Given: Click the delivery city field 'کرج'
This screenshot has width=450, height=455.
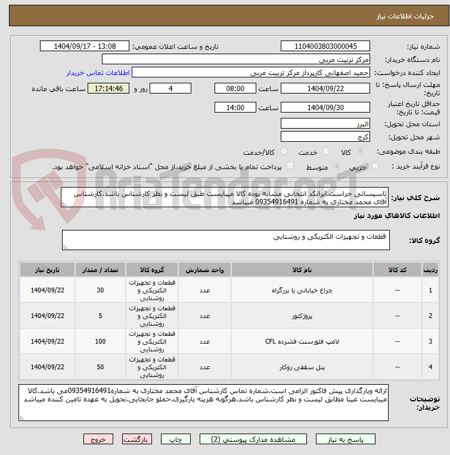Looking at the screenshot, I should 325,136.
